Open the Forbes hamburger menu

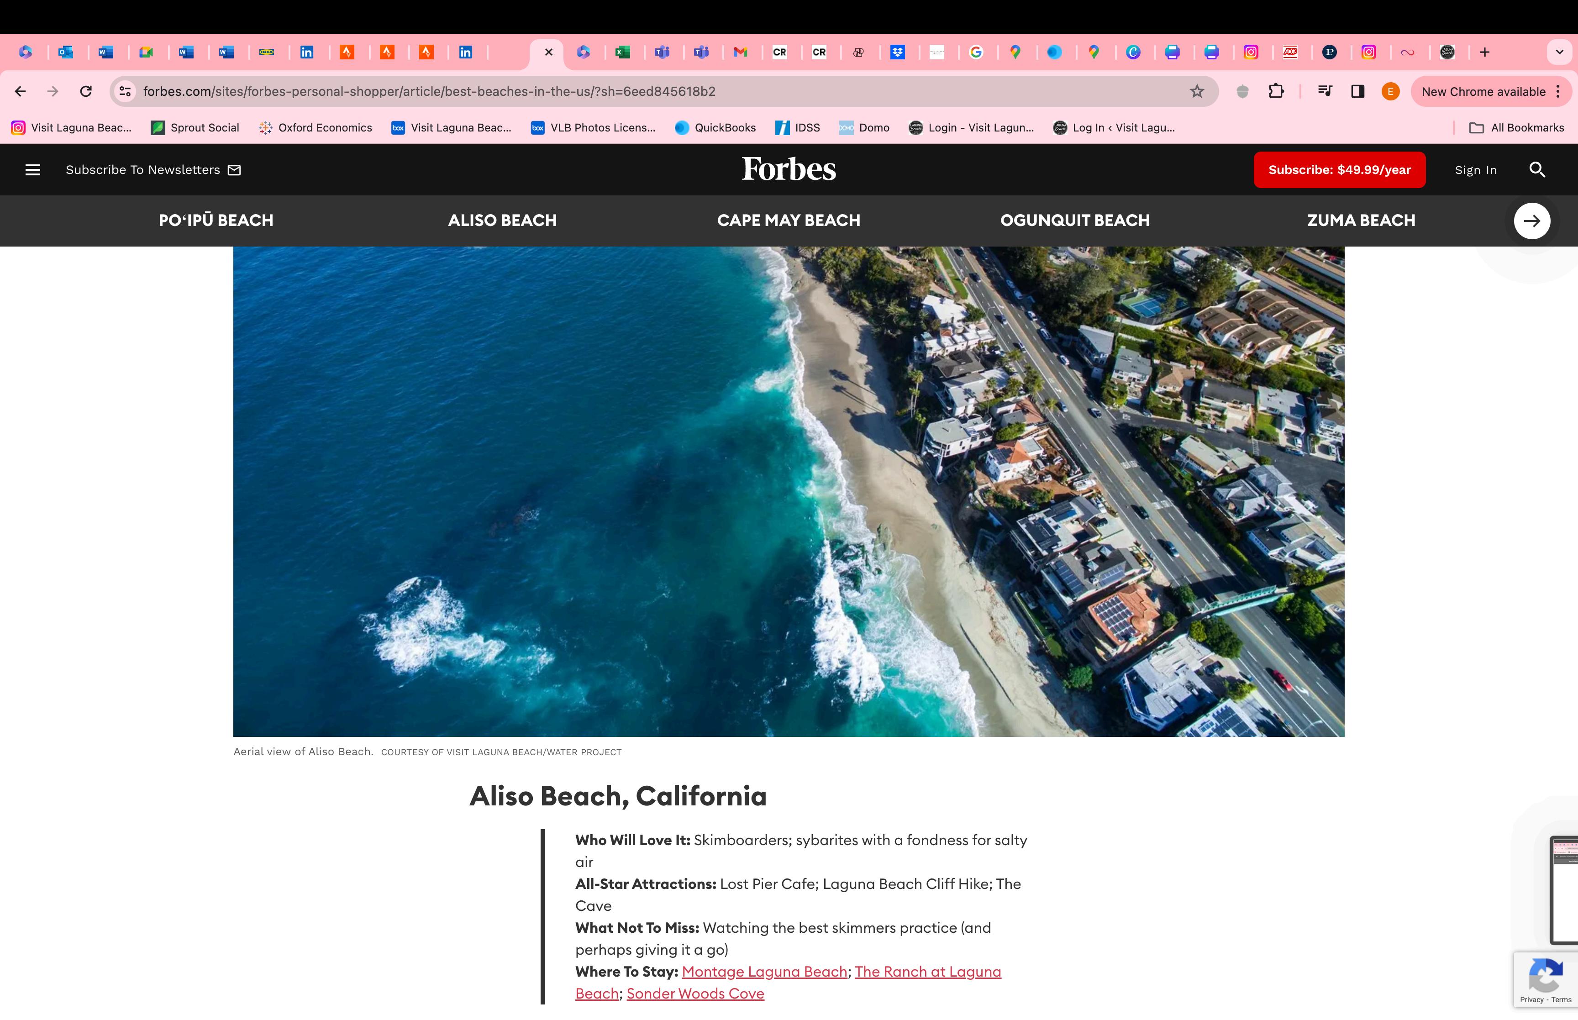coord(32,170)
